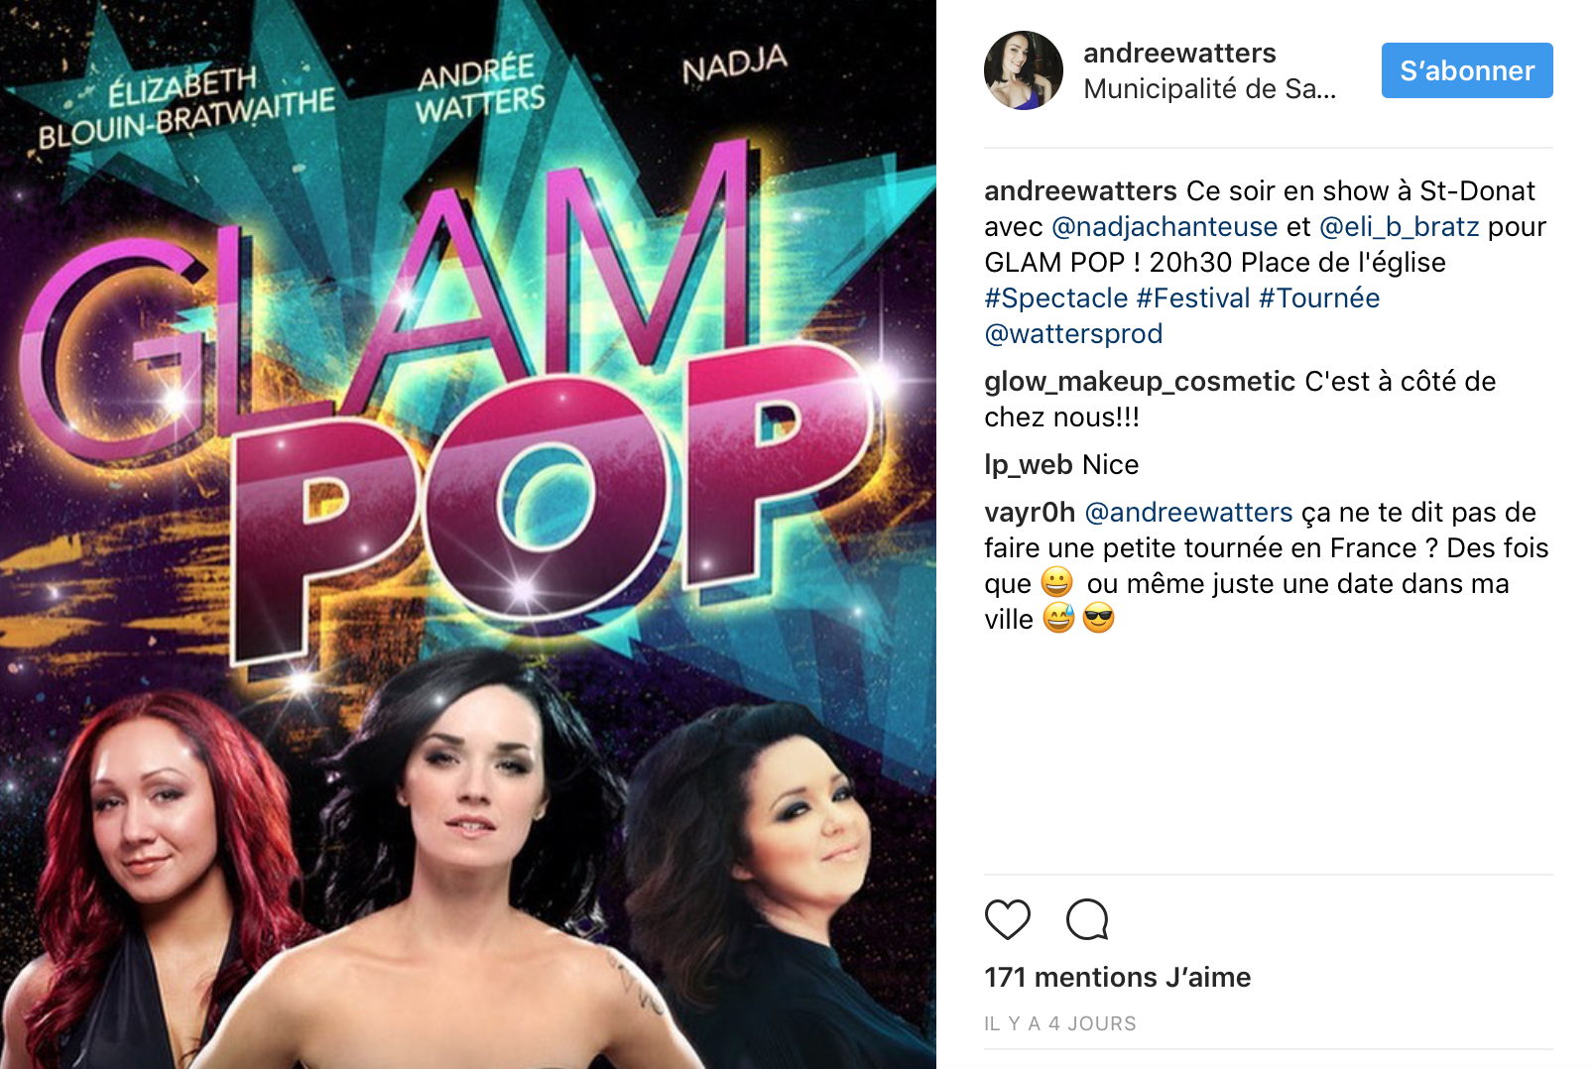The image size is (1595, 1069).
Task: Open andreewatters profile picture avatar
Action: pyautogui.click(x=1023, y=70)
